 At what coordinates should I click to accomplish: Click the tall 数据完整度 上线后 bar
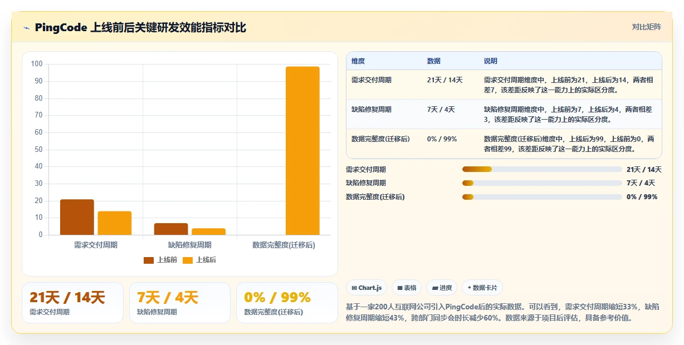pyautogui.click(x=302, y=151)
